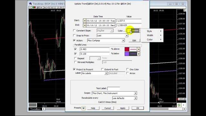This screenshot has width=206, height=116.
Task: Click the Trendlines tab in chart window
Action: [x=35, y=109]
